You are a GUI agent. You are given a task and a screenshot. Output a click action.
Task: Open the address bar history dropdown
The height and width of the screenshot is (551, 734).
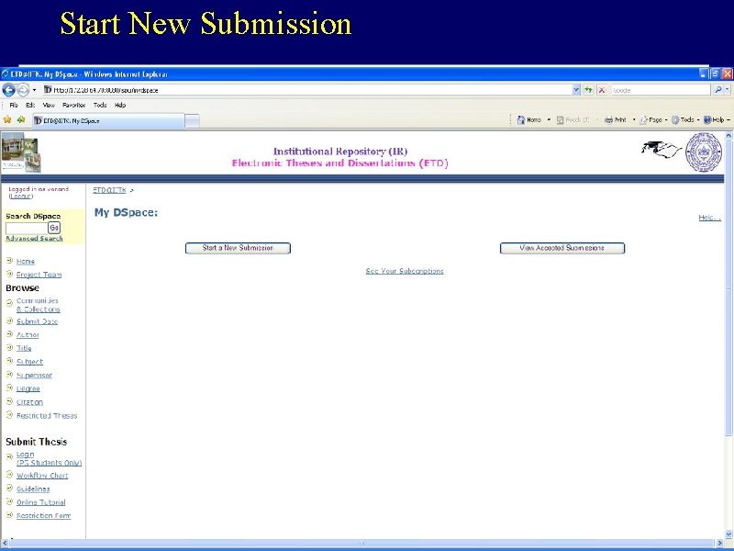click(575, 90)
